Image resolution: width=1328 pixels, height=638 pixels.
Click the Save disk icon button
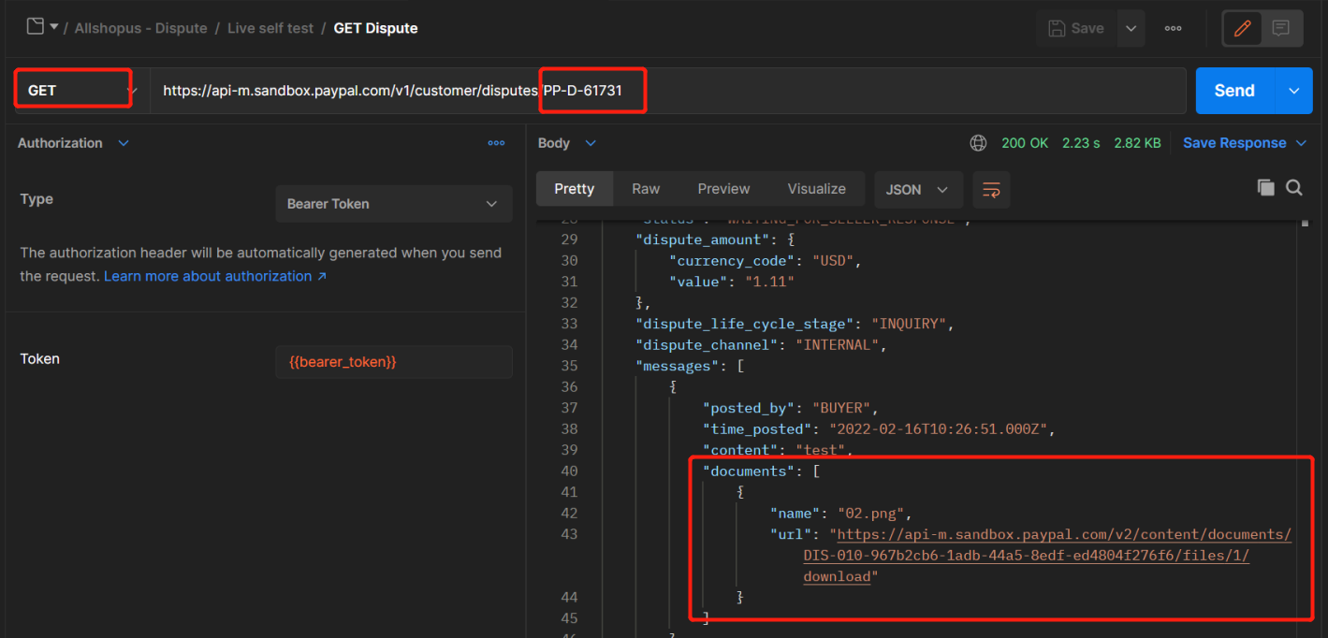pyautogui.click(x=1076, y=28)
